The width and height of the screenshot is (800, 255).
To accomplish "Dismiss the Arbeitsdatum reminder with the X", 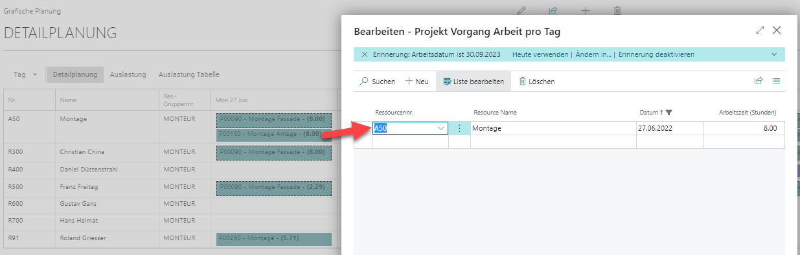I will coord(365,54).
